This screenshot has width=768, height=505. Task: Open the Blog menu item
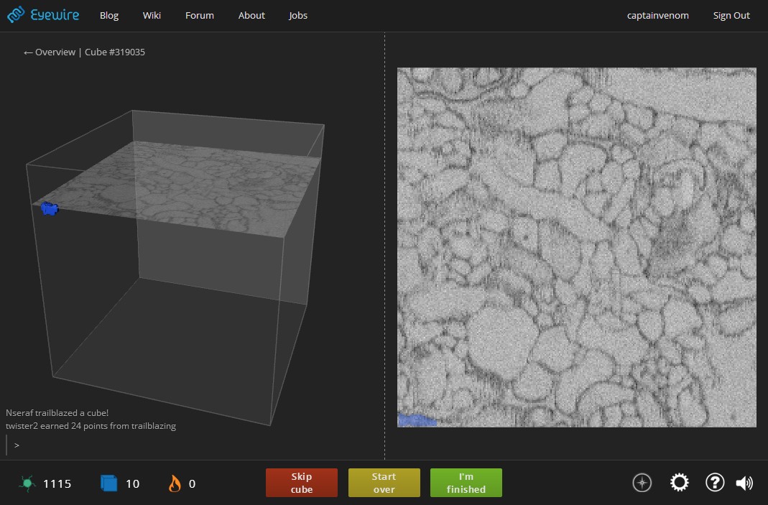pyautogui.click(x=109, y=15)
